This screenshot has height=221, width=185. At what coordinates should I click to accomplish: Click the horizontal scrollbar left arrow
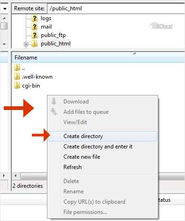[x=15, y=176]
